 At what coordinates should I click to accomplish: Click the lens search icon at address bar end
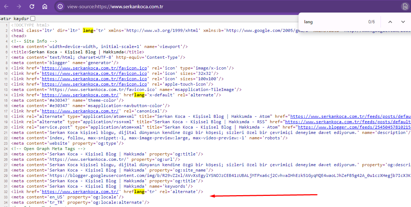coord(405,6)
